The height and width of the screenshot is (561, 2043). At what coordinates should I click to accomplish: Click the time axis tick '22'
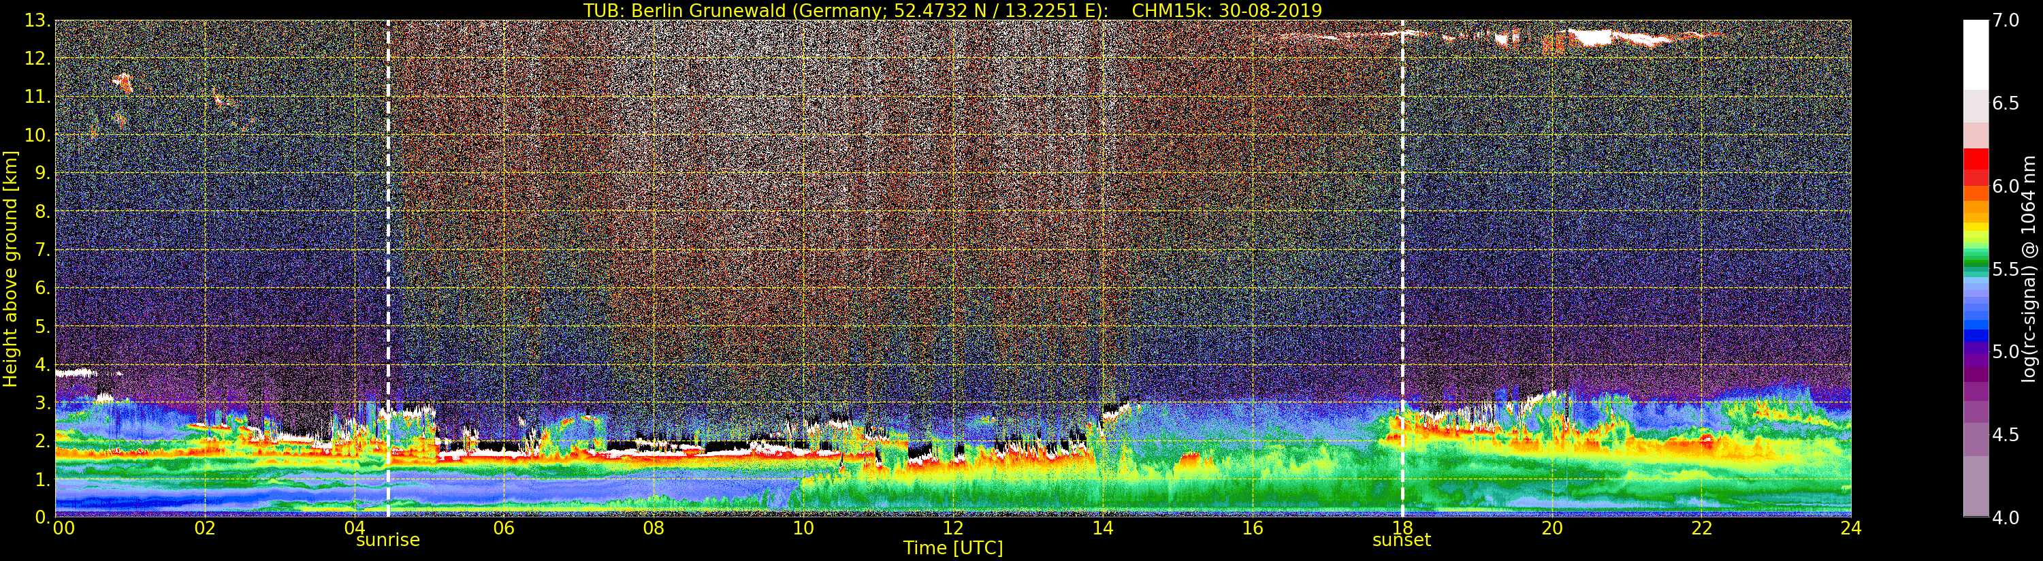pyautogui.click(x=1702, y=528)
